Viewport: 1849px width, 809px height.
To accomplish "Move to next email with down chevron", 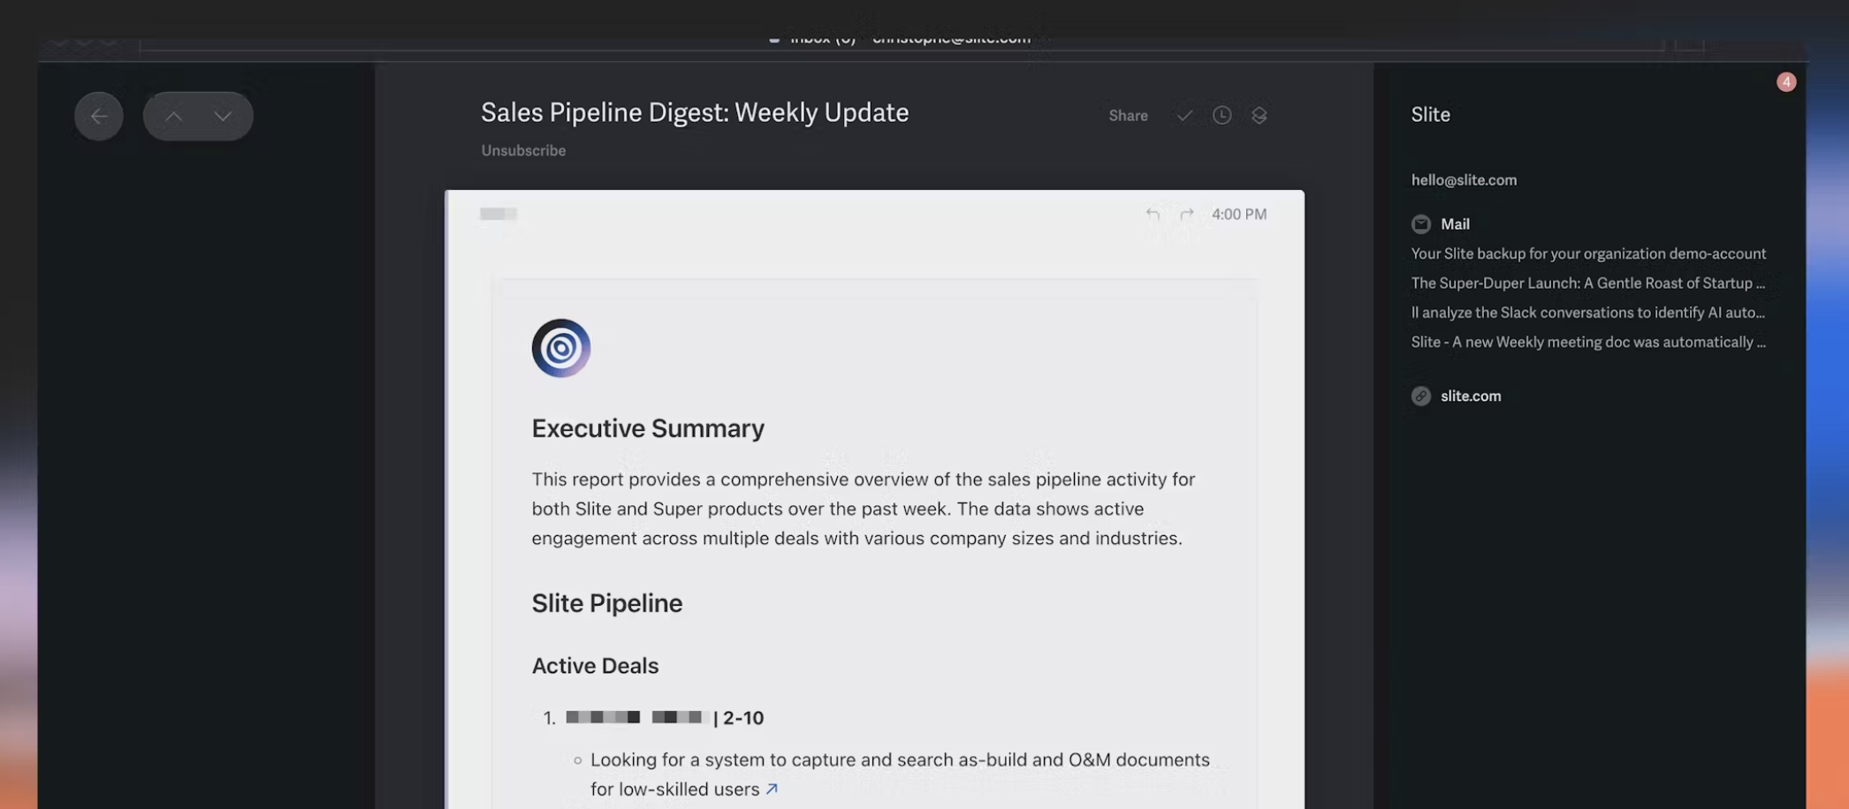I will 223,117.
